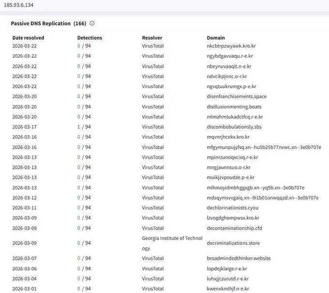Open domain disenfranchisements.space
This screenshot has height=293, width=329.
coord(237,97)
